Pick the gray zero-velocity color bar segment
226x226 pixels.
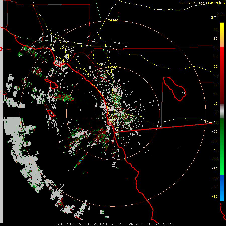pyautogui.click(x=222, y=111)
